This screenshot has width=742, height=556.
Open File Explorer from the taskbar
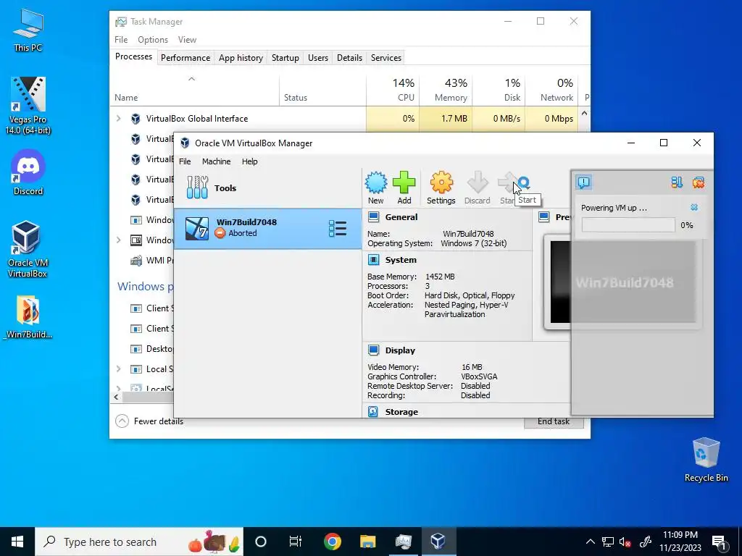pos(367,542)
